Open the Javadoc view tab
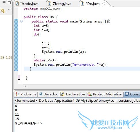Viewport: 140px width, 132px height. point(49,94)
